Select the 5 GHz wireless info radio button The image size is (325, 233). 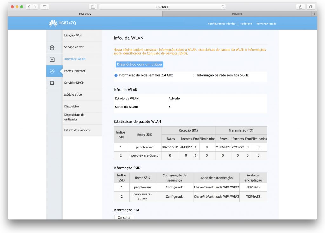click(195, 75)
